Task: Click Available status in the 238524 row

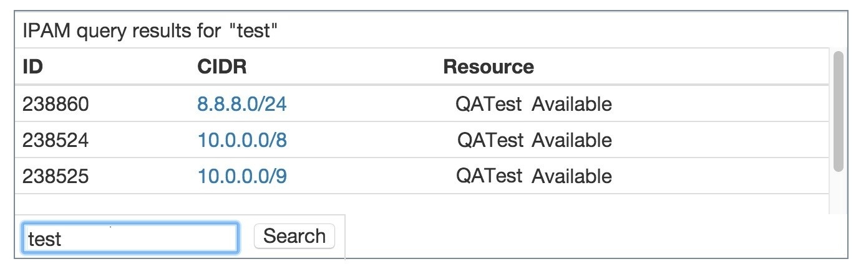Action: point(572,140)
